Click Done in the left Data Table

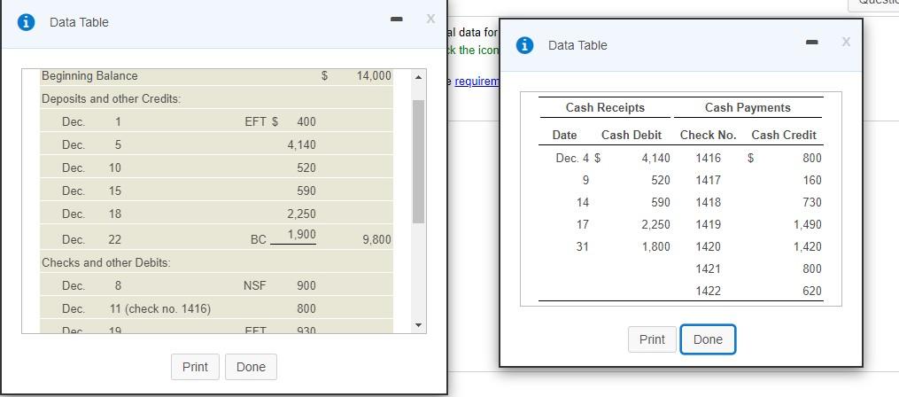252,367
